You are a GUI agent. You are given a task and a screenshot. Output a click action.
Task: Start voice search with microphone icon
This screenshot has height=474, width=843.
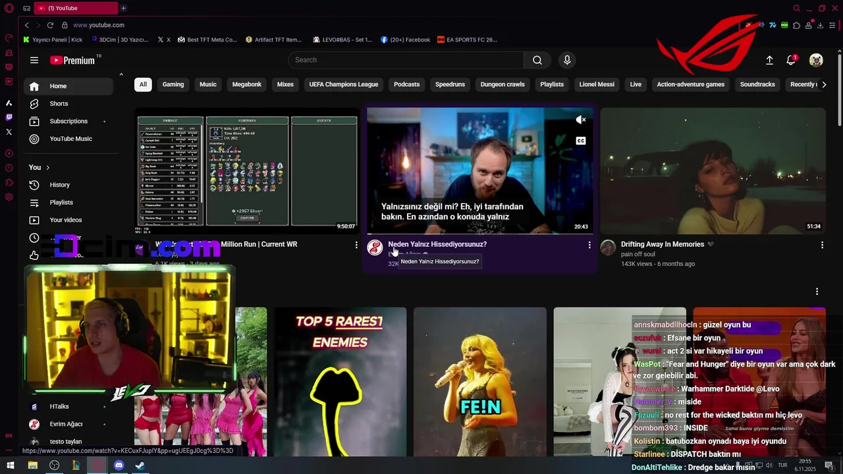pyautogui.click(x=567, y=60)
